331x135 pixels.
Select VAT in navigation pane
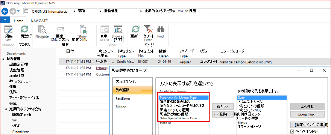tap(15, 120)
